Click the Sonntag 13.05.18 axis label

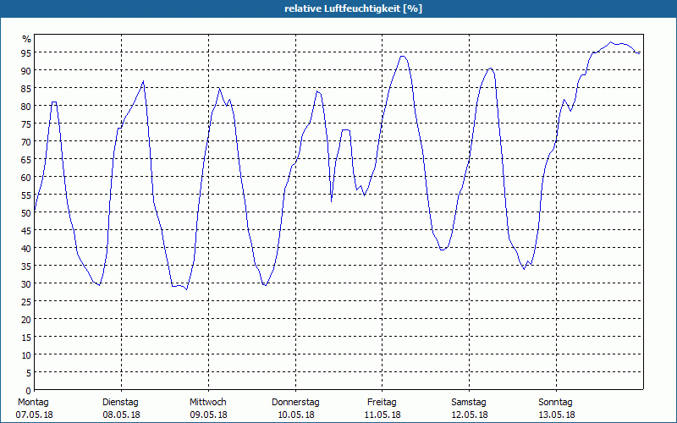click(556, 408)
